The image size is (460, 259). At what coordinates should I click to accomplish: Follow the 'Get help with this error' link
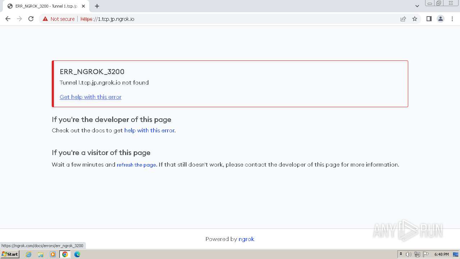91,97
